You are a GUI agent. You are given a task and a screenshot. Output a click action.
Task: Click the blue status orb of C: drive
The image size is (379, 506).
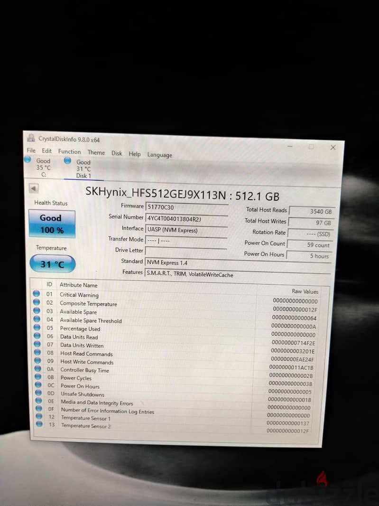pyautogui.click(x=28, y=159)
